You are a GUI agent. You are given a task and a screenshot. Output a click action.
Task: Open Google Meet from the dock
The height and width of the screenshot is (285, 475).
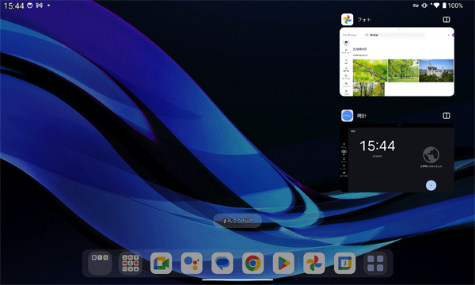point(161,263)
